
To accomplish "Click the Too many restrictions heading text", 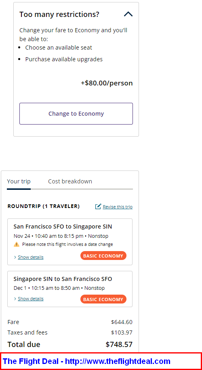I will pos(59,15).
